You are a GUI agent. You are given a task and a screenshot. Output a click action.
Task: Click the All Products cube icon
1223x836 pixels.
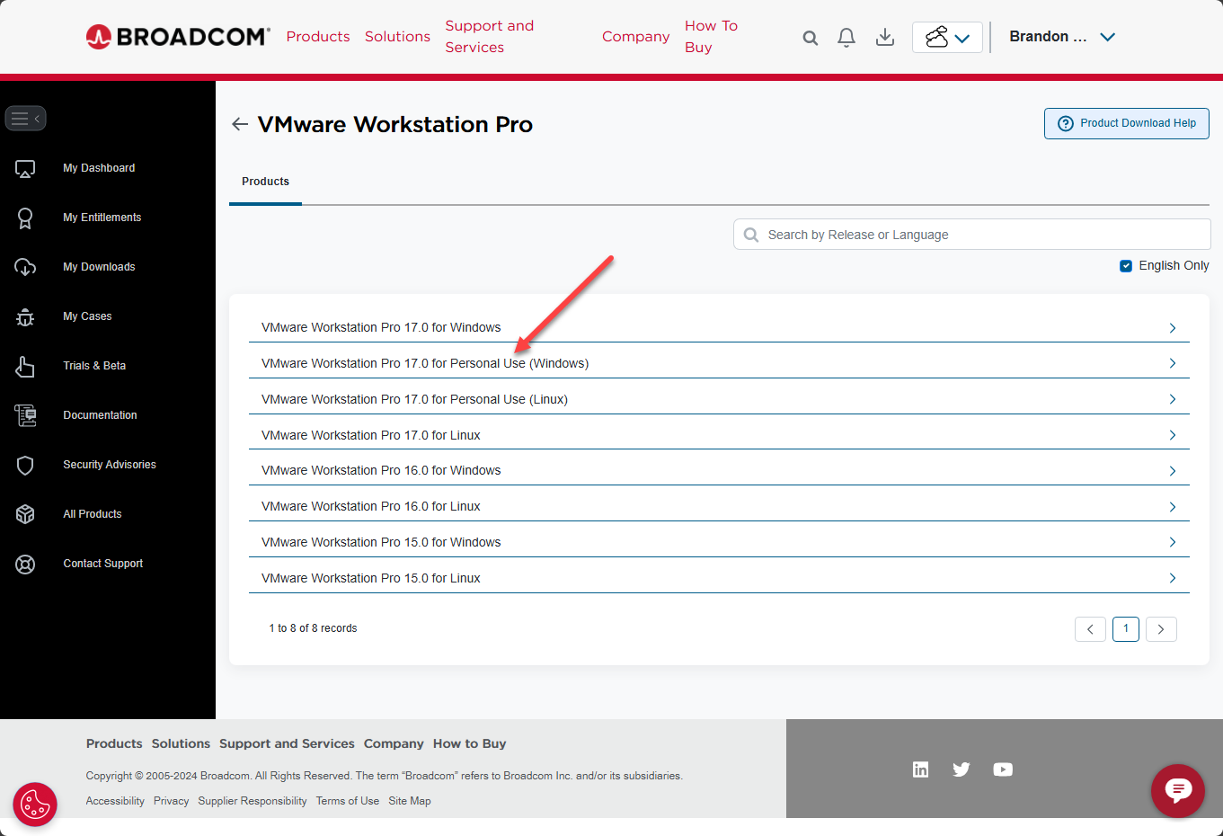click(25, 514)
